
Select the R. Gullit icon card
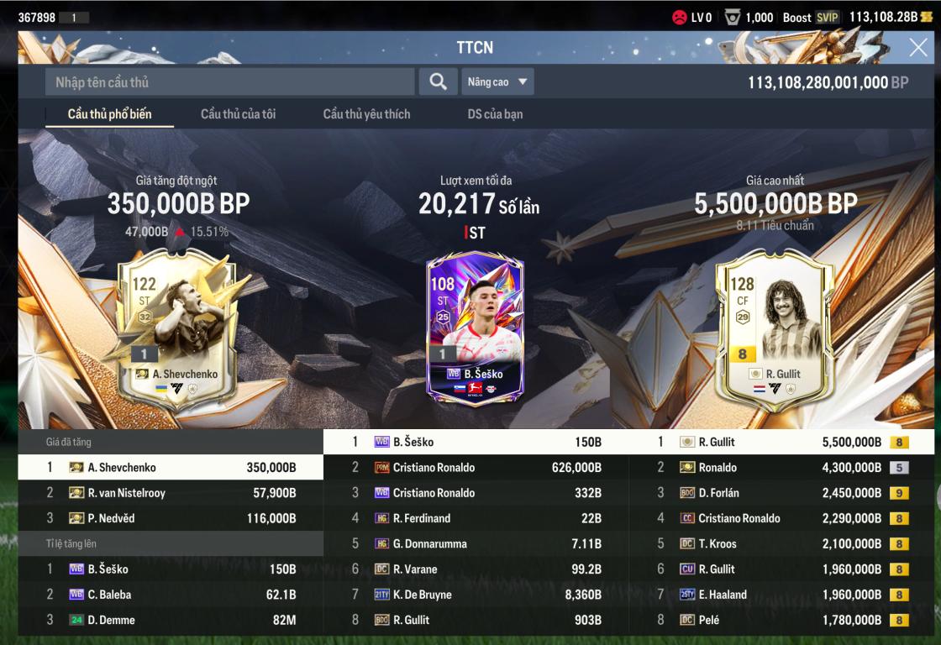(x=774, y=331)
